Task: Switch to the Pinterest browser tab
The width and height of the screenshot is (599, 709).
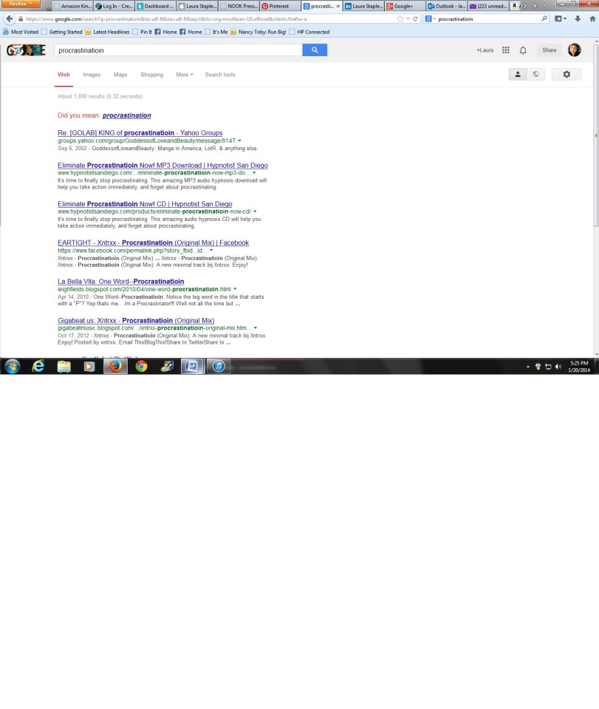Action: pyautogui.click(x=280, y=6)
